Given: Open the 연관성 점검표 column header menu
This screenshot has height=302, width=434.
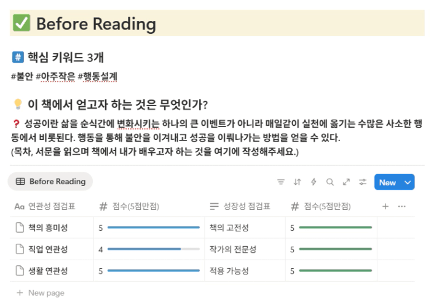Looking at the screenshot, I should click(52, 207).
